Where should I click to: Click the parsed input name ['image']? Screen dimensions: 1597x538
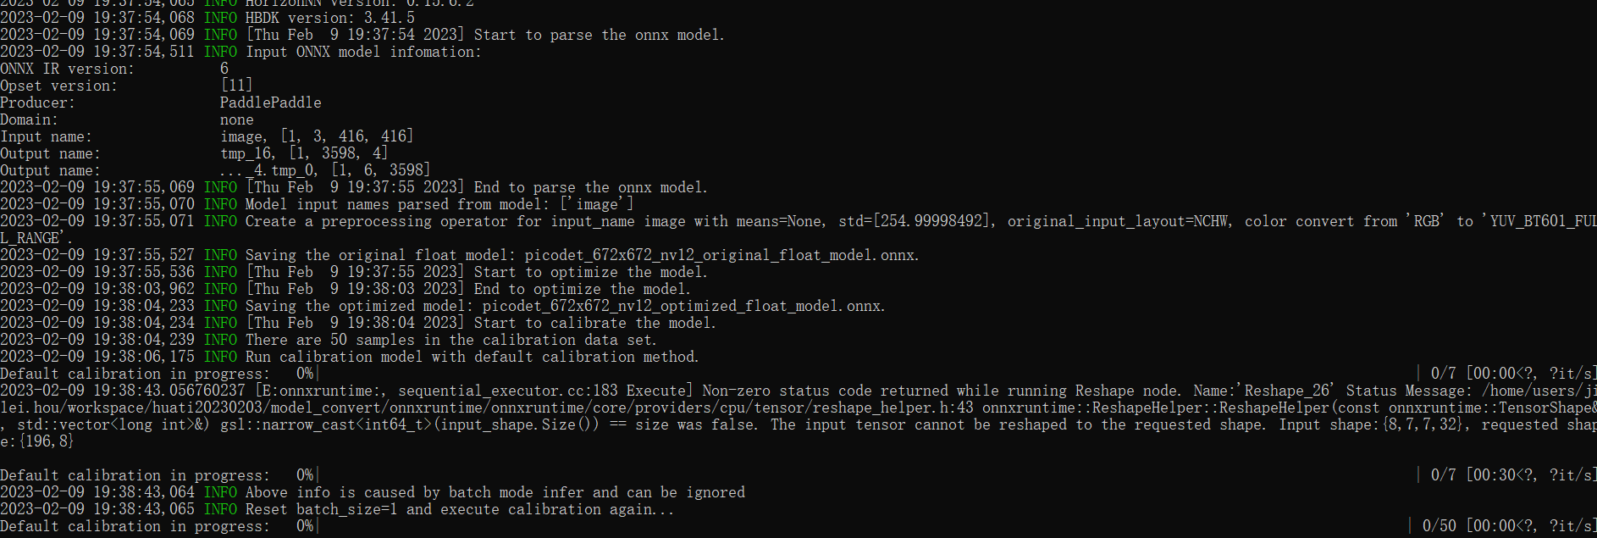point(596,204)
